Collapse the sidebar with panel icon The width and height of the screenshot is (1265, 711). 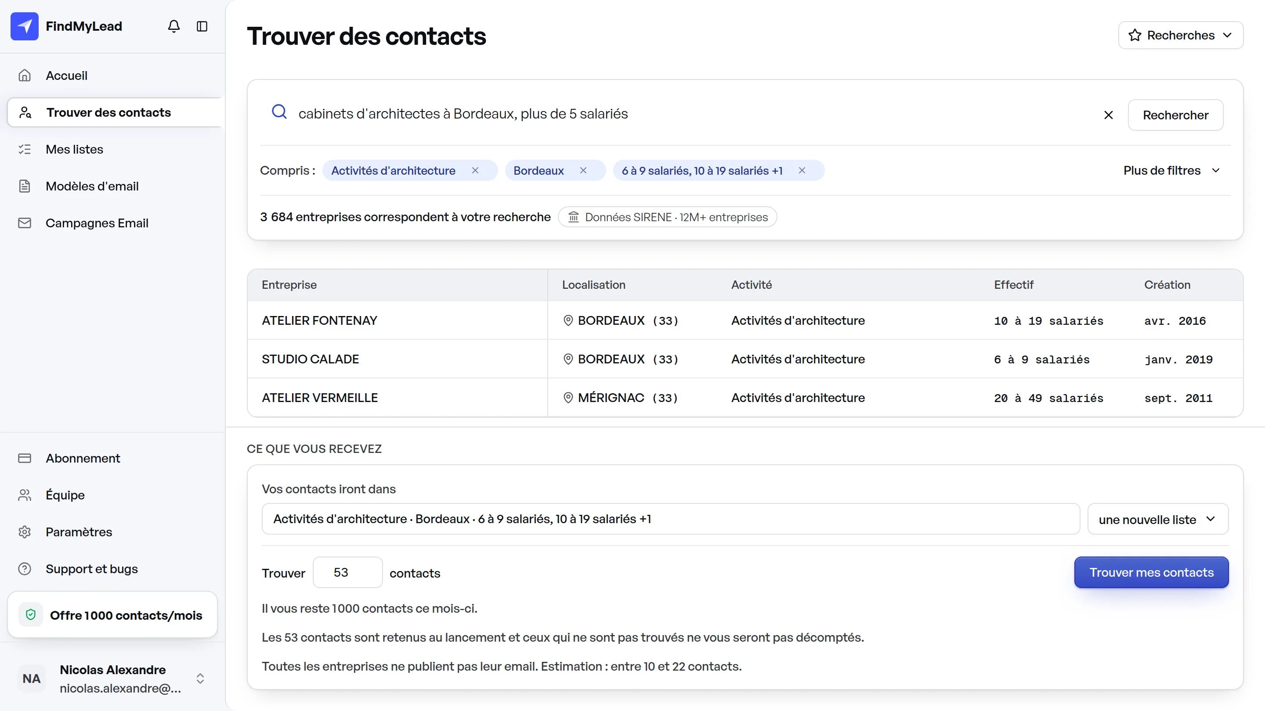coord(202,26)
